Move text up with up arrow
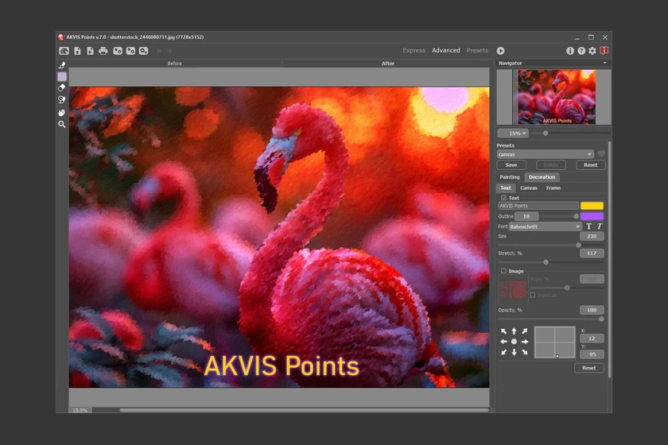Viewport: 668px width, 445px height. pos(515,331)
